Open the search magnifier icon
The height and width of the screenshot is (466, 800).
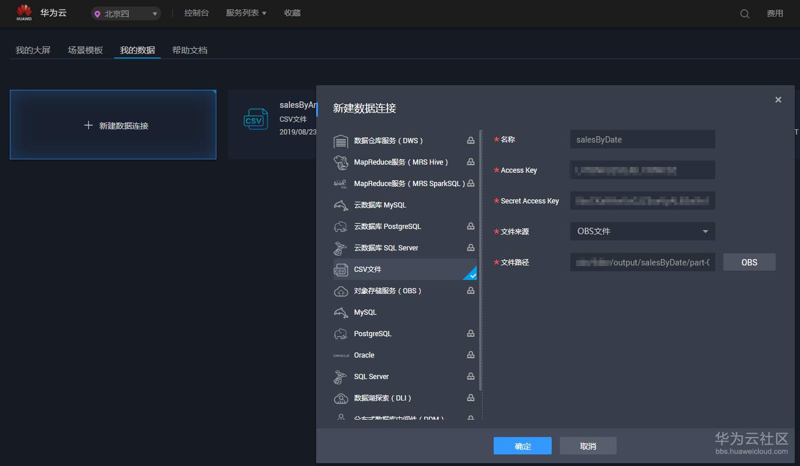coord(745,14)
